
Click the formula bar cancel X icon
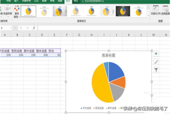click(21, 28)
